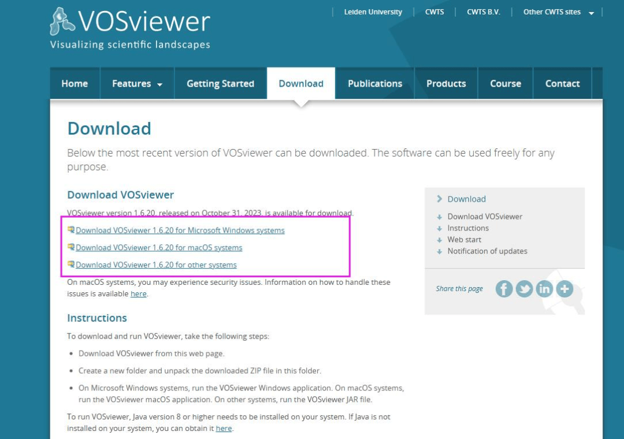Open Leiden University link in header
Screen dimensions: 624x439
[373, 12]
